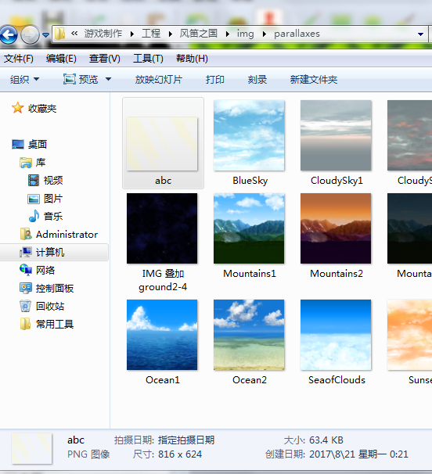Open the 组织 dropdown

(24, 80)
